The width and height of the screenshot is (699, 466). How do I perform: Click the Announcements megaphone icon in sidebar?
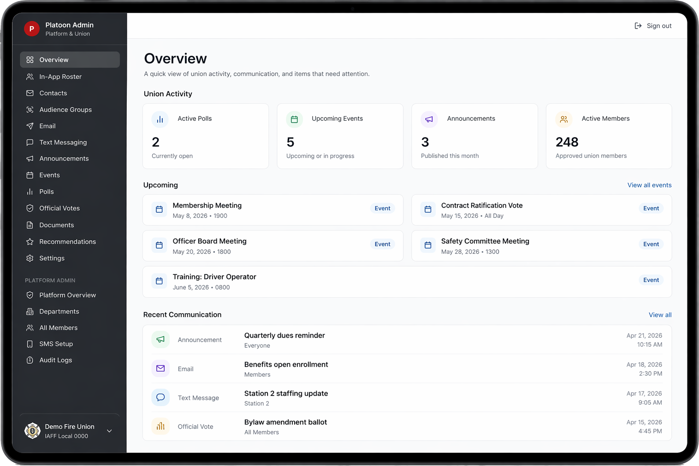point(30,158)
